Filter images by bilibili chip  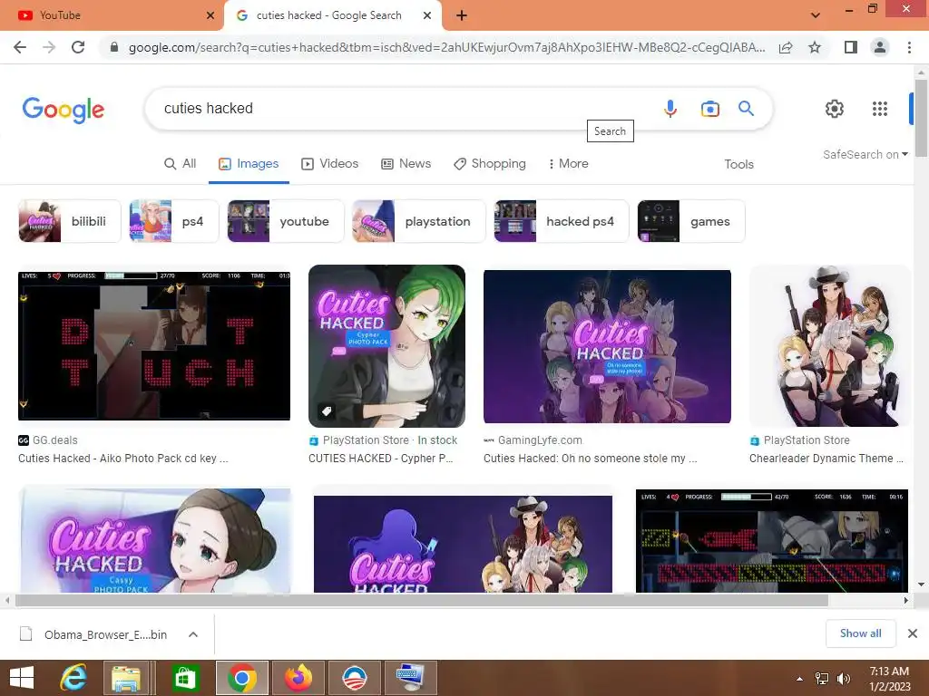pos(69,221)
